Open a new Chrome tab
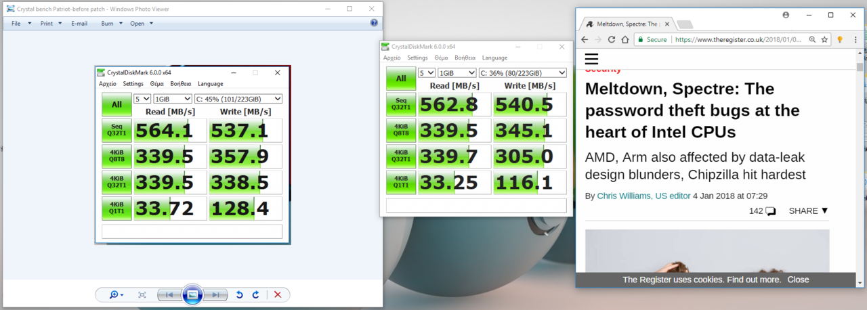This screenshot has width=867, height=310. (x=684, y=24)
